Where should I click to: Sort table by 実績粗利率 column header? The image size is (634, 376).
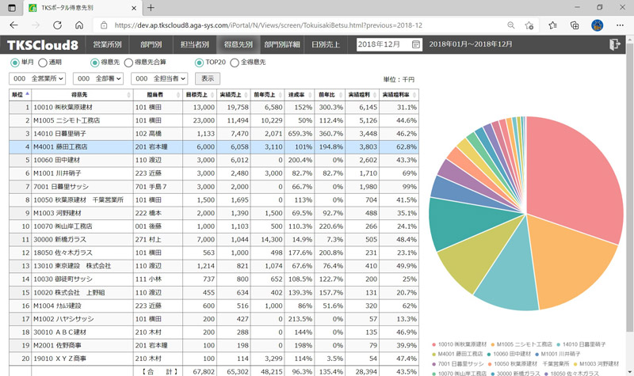coord(399,94)
